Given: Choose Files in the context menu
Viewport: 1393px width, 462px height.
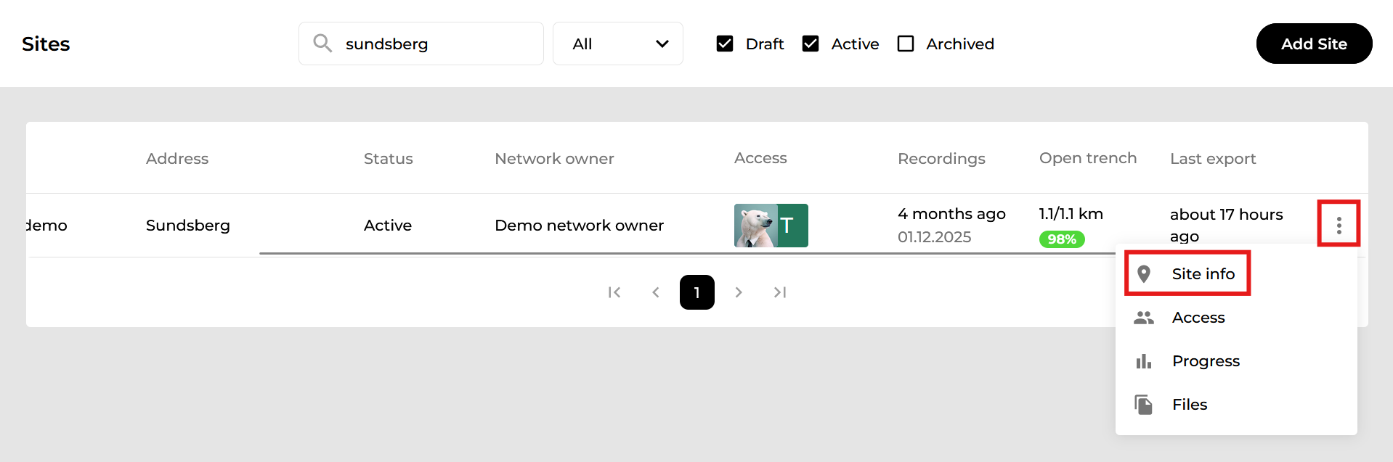Looking at the screenshot, I should click(1190, 405).
